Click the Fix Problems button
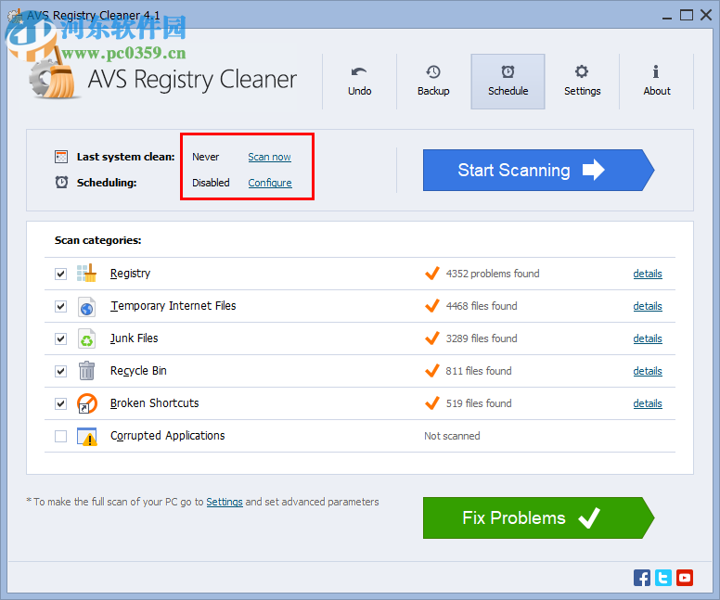Screen dimensions: 720x600 coord(538,517)
